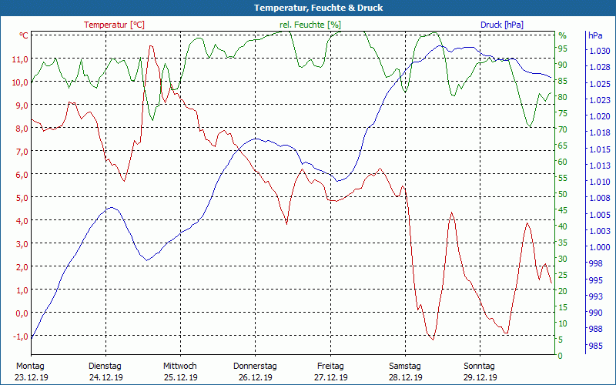Click the blue 'hPa' axis unit label
The height and width of the screenshot is (385, 616).
click(x=595, y=35)
